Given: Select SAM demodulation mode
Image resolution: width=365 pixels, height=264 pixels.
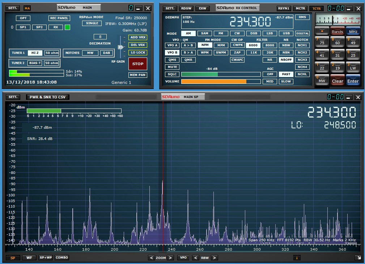Looking at the screenshot, I should tap(205, 33).
